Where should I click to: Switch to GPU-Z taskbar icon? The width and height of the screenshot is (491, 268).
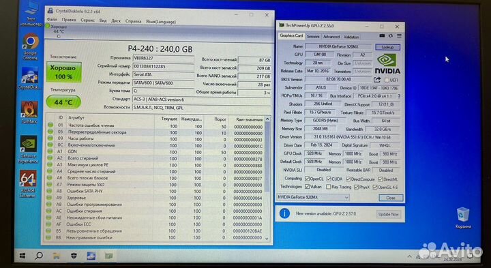pos(108,256)
